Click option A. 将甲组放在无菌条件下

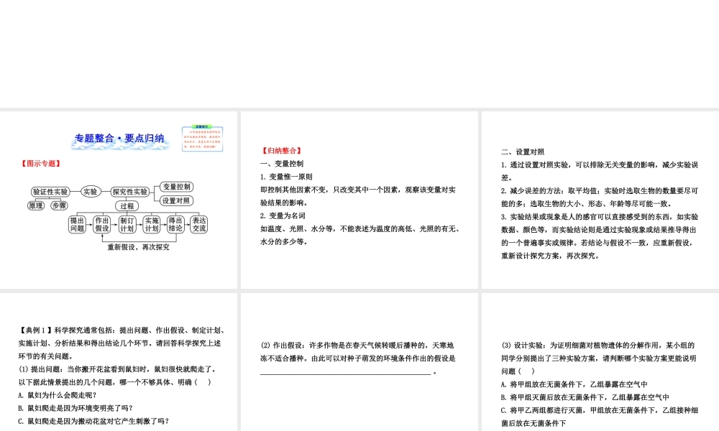574,384
